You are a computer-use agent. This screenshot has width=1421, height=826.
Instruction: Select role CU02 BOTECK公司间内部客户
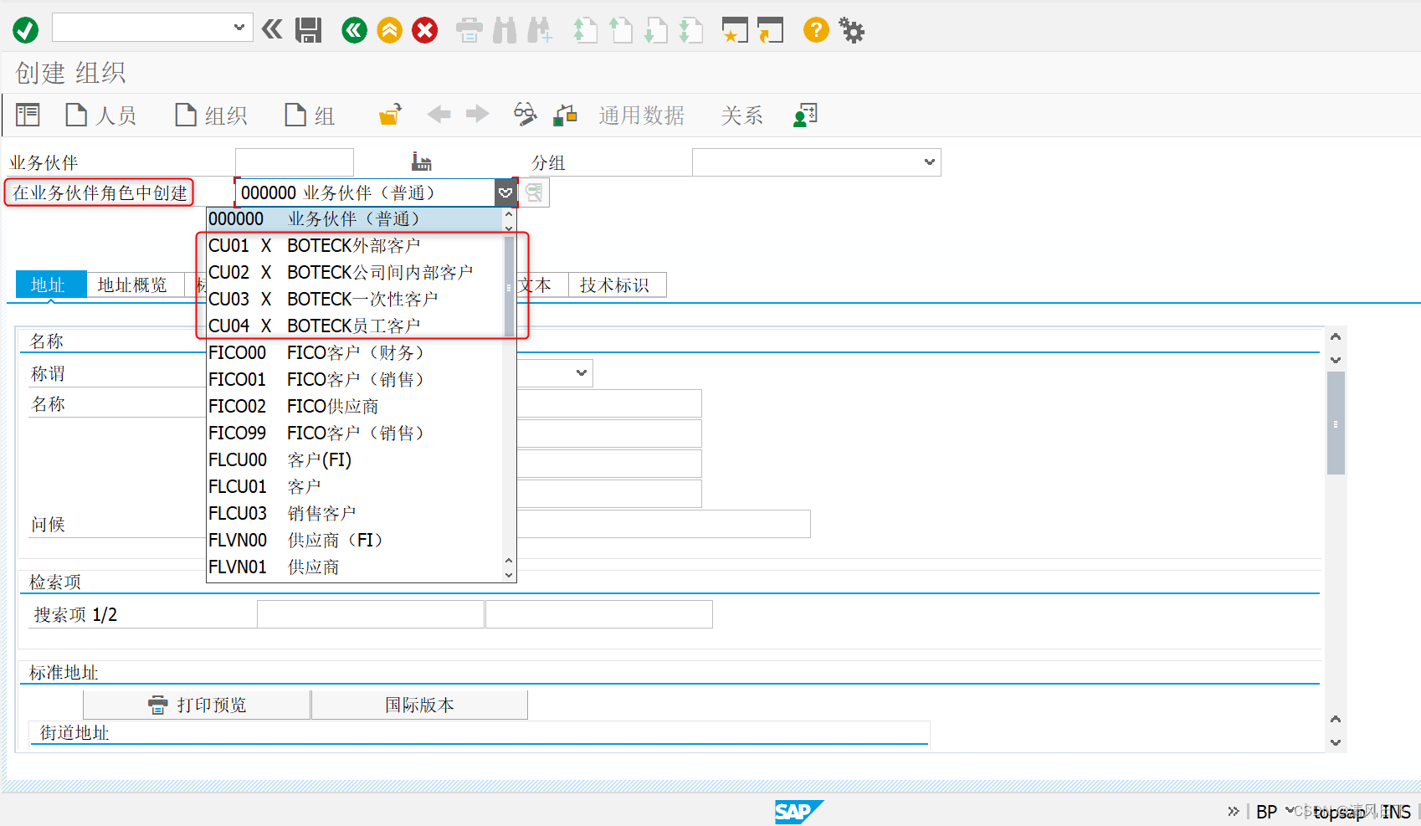(x=355, y=273)
